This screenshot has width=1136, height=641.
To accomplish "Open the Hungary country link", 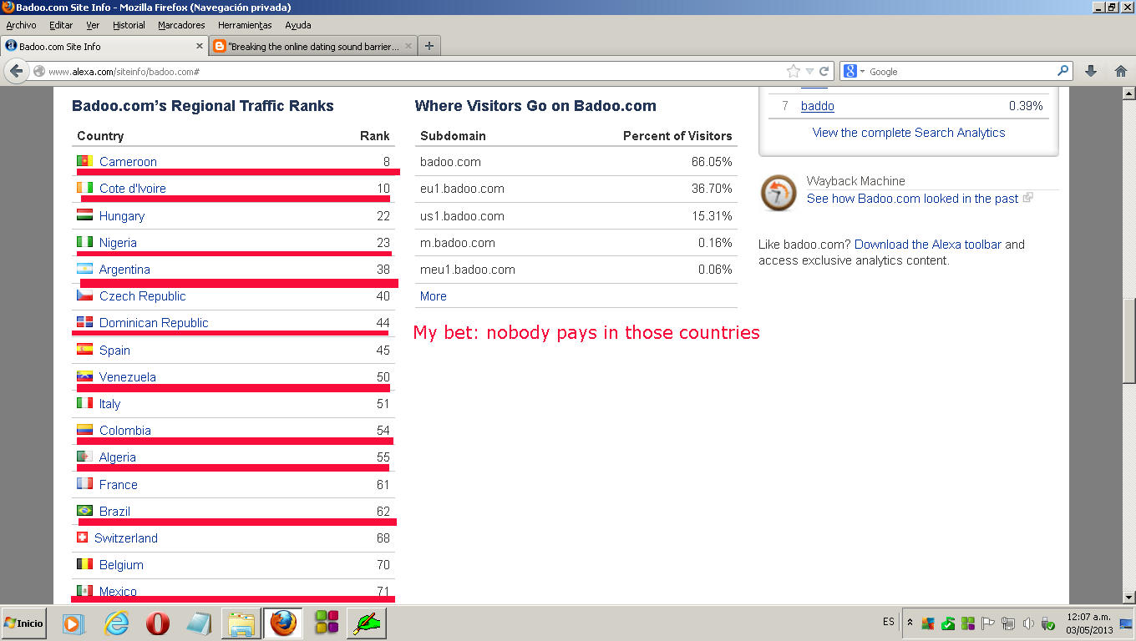I will (122, 216).
